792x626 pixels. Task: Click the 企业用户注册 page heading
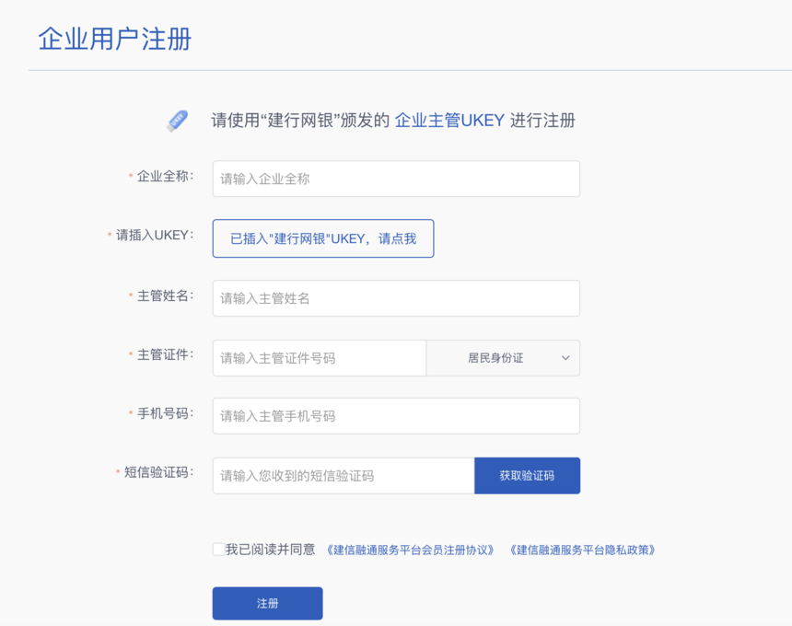(115, 39)
